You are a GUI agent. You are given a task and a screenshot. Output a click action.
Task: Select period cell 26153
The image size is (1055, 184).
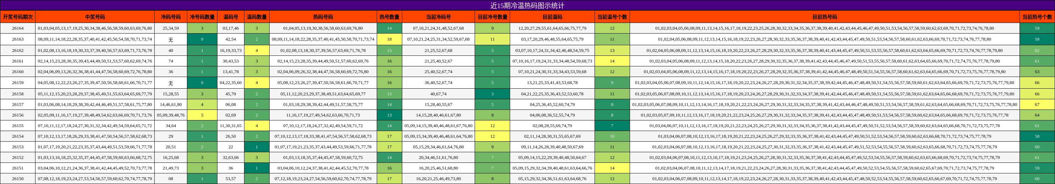tap(18, 147)
